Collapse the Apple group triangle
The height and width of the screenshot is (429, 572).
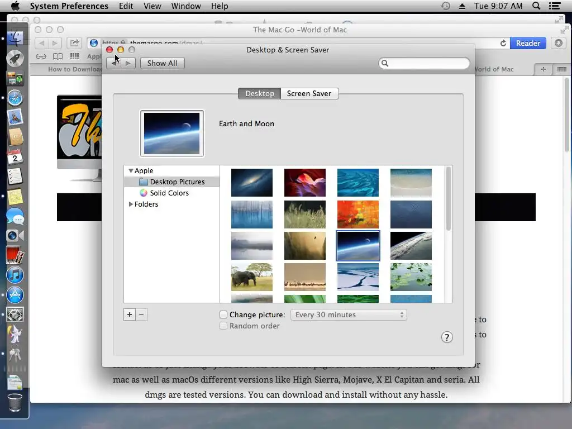coord(131,171)
